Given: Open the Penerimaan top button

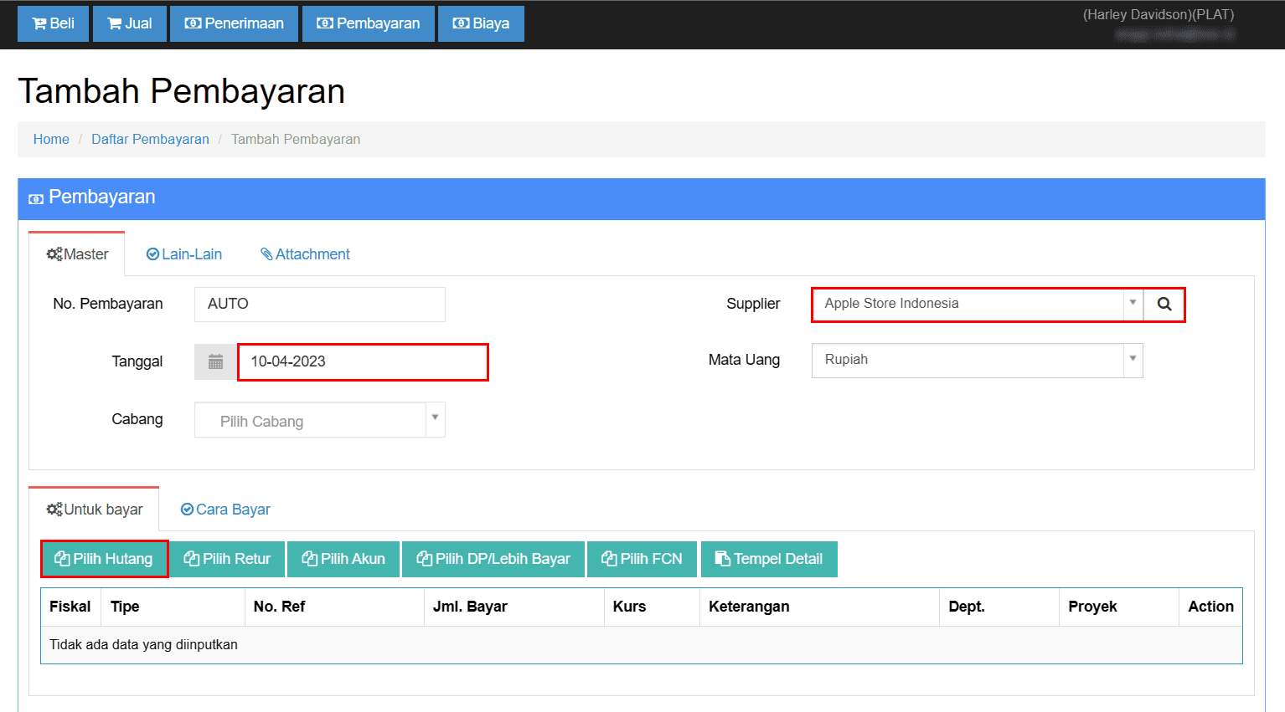Looking at the screenshot, I should (234, 23).
